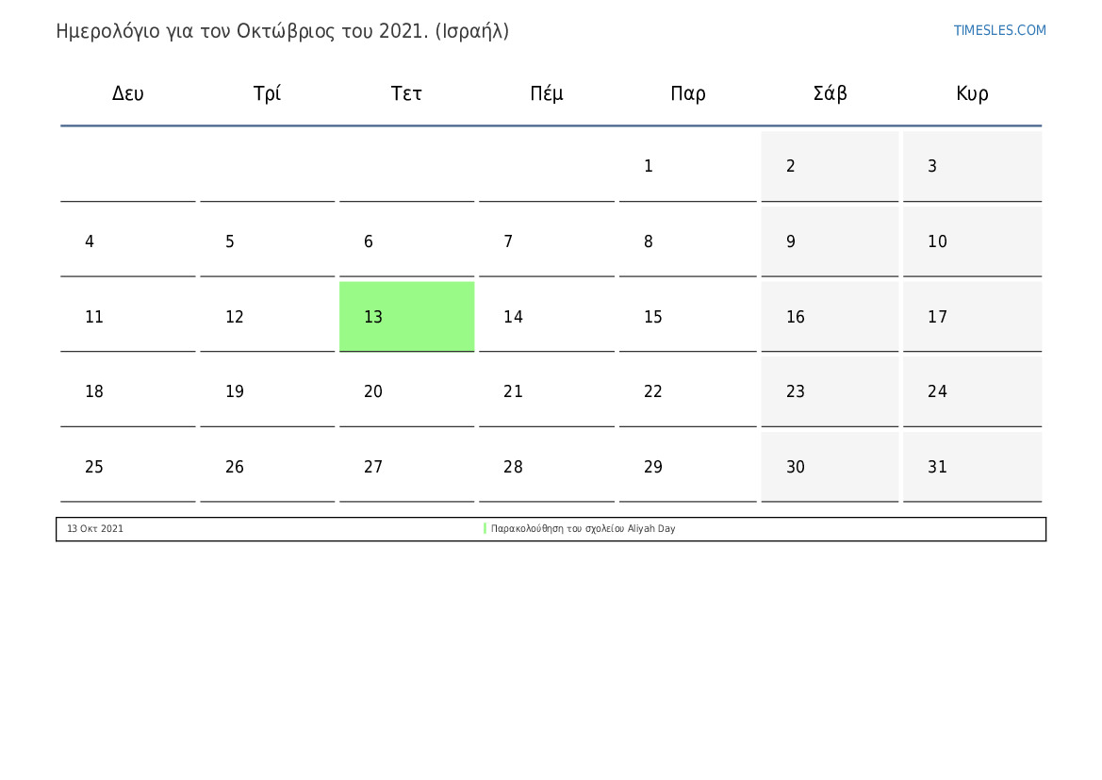Click the Σάβ column header
Image resolution: width=1102 pixels, height=780 pixels.
tap(830, 92)
